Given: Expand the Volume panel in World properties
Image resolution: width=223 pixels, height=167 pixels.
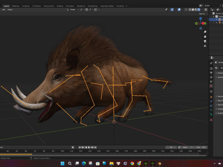Looking at the screenshot, I should tap(216, 96).
